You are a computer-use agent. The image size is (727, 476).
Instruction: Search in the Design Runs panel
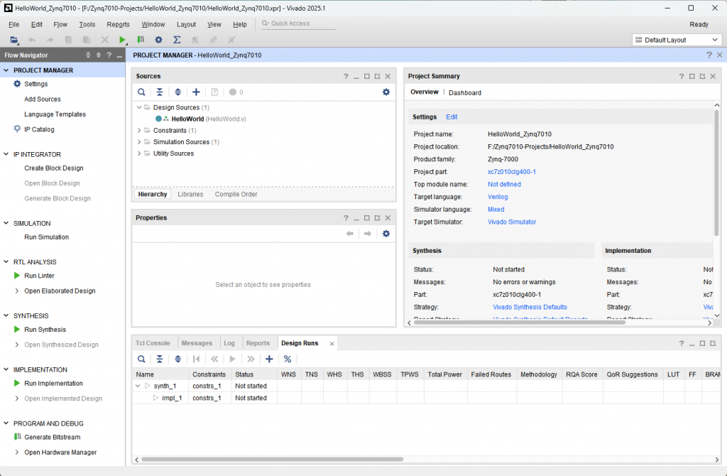click(141, 359)
